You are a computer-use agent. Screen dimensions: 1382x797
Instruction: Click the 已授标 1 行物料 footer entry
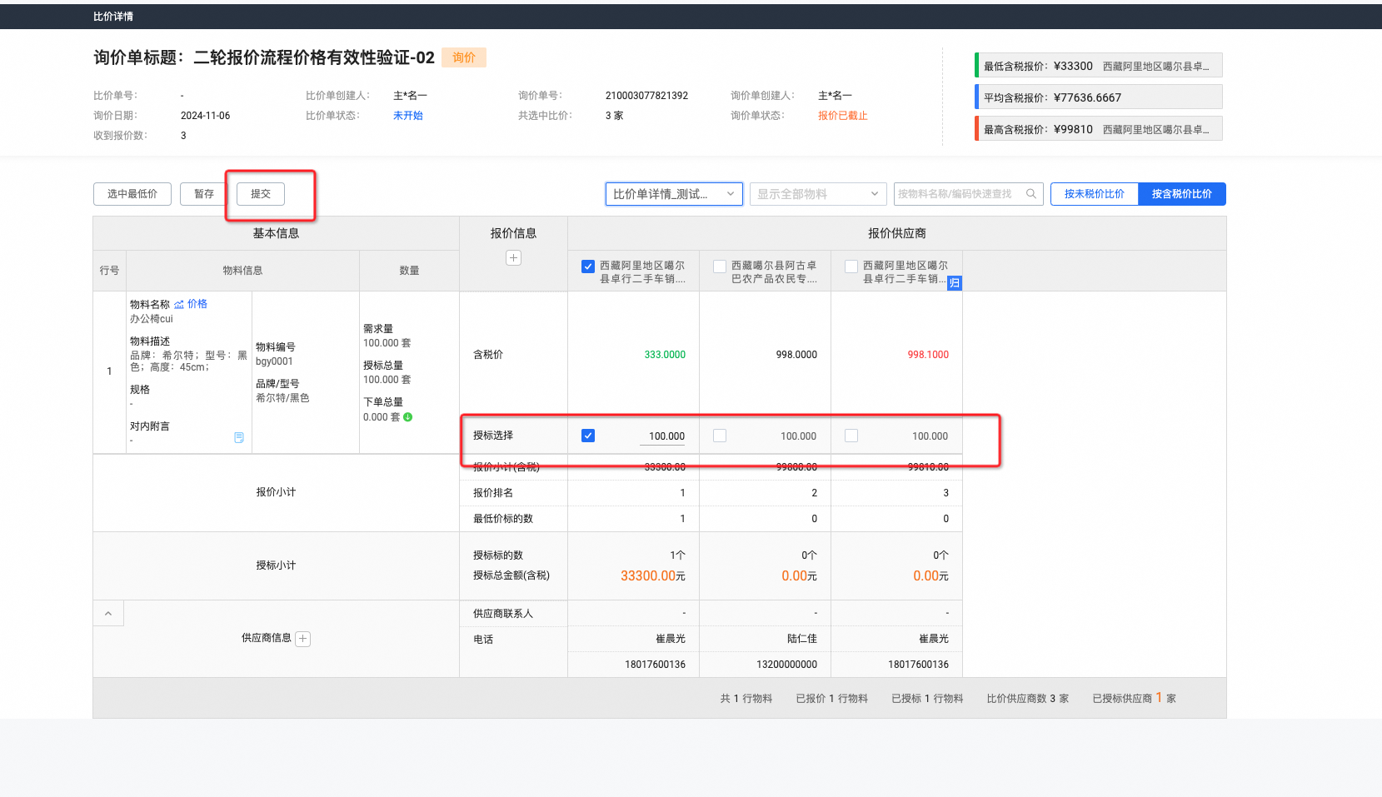(x=927, y=699)
